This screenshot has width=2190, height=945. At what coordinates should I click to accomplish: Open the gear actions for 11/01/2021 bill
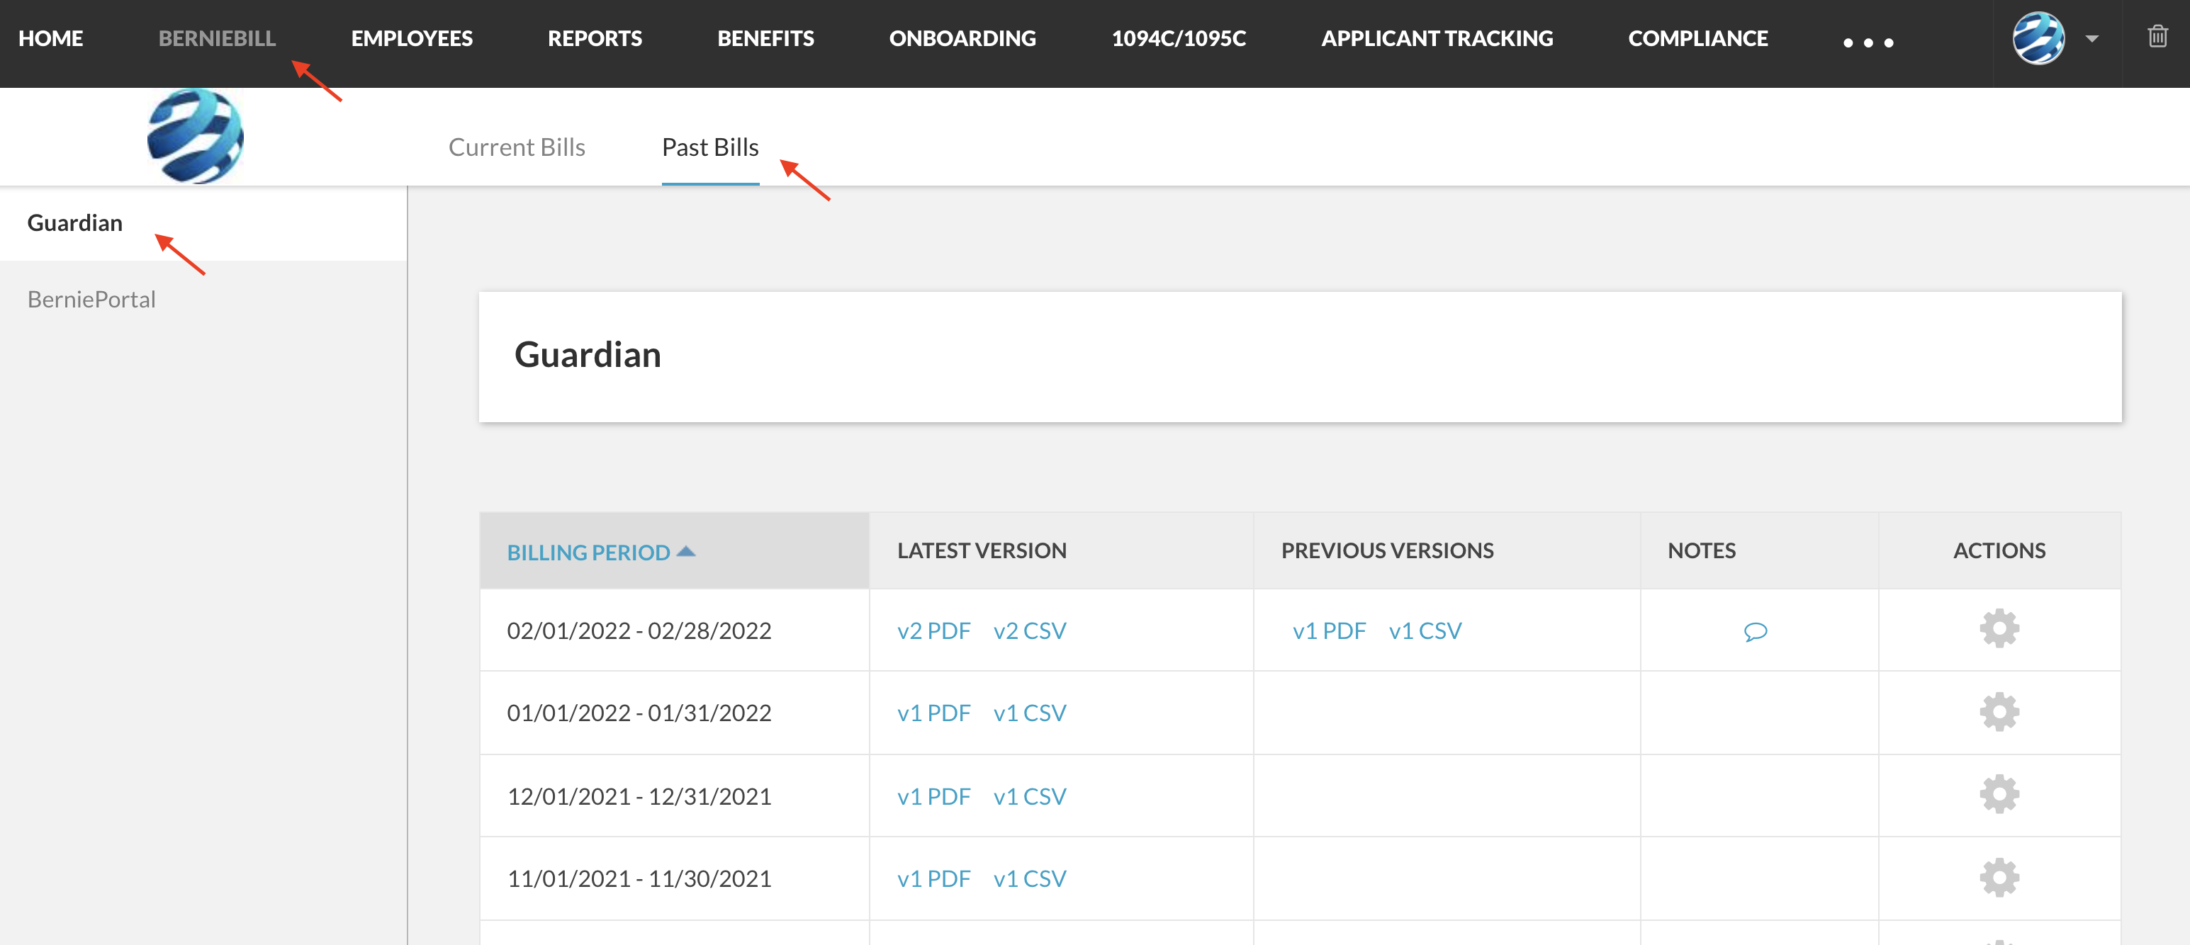1999,878
